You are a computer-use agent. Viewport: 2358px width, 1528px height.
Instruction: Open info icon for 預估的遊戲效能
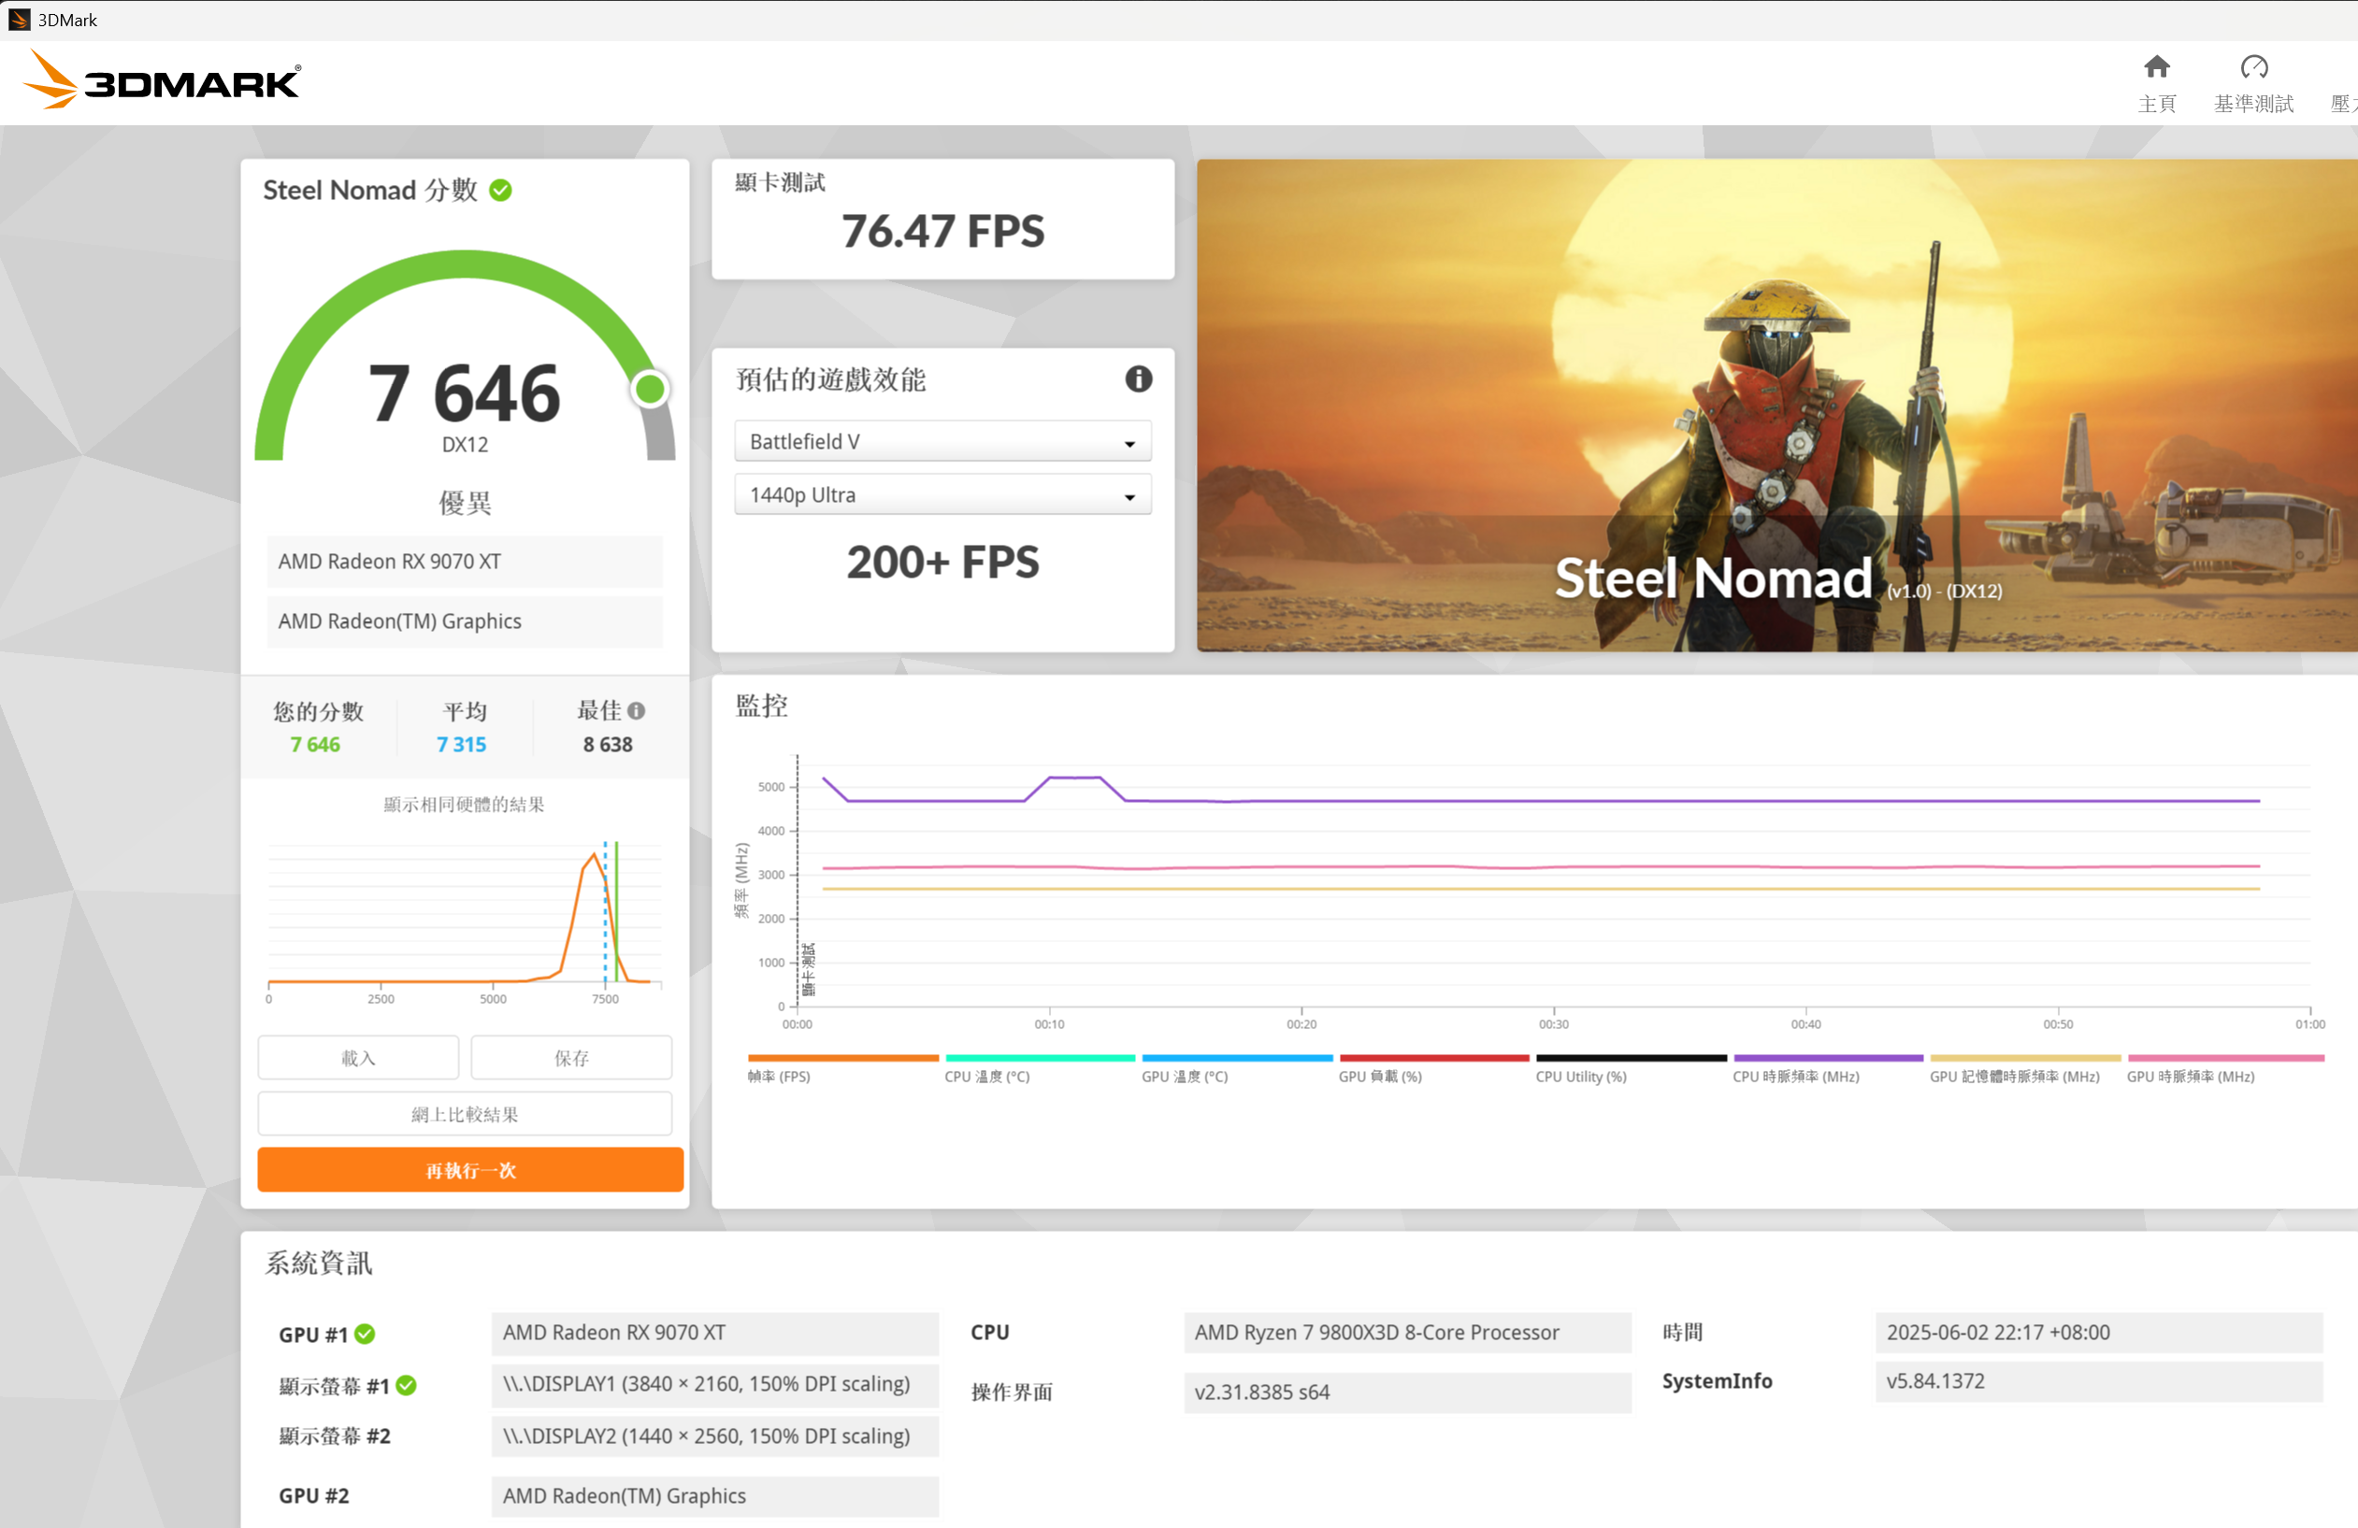pos(1137,379)
